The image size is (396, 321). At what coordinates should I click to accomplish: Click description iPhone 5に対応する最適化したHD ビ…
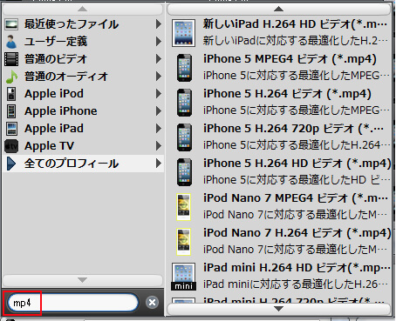click(297, 180)
